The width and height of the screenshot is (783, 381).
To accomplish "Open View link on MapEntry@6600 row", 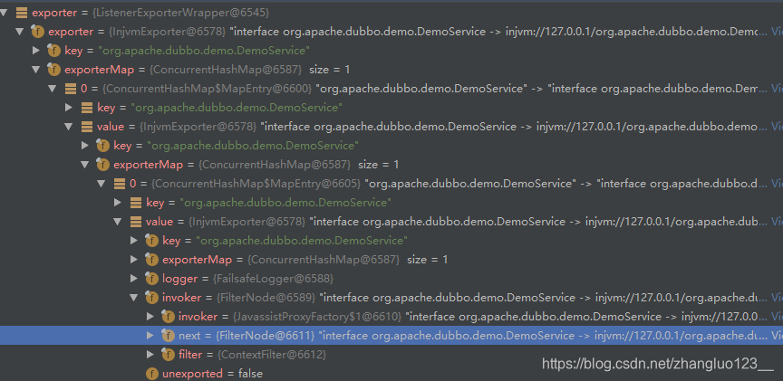I will (x=777, y=89).
